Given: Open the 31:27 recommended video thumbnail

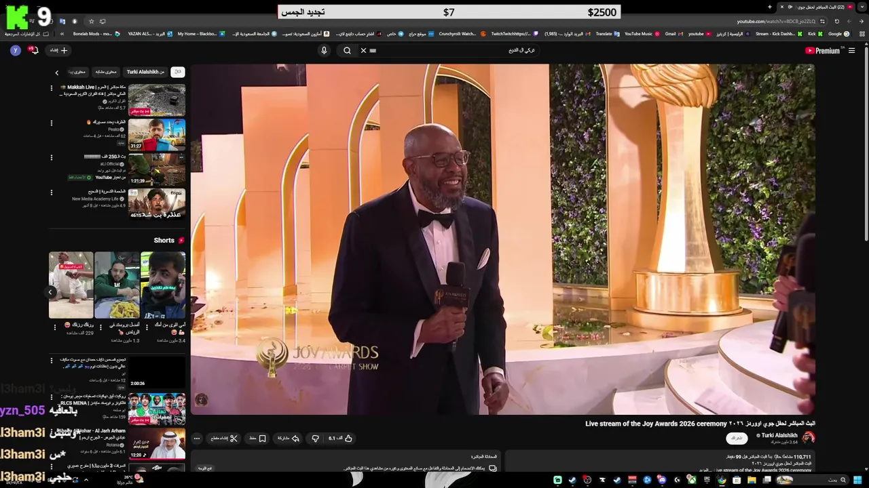Looking at the screenshot, I should coord(157,134).
